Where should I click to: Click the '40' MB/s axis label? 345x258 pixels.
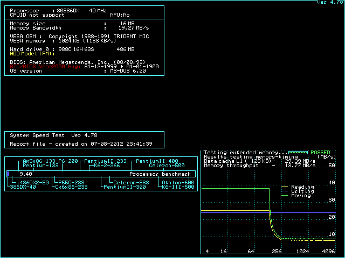(x=332, y=183)
